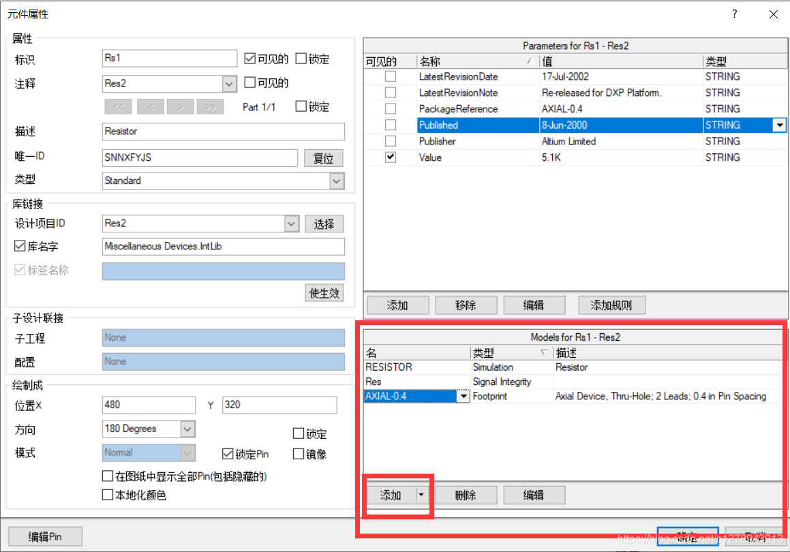Click the last part navigation button
The image size is (790, 552).
(x=210, y=107)
